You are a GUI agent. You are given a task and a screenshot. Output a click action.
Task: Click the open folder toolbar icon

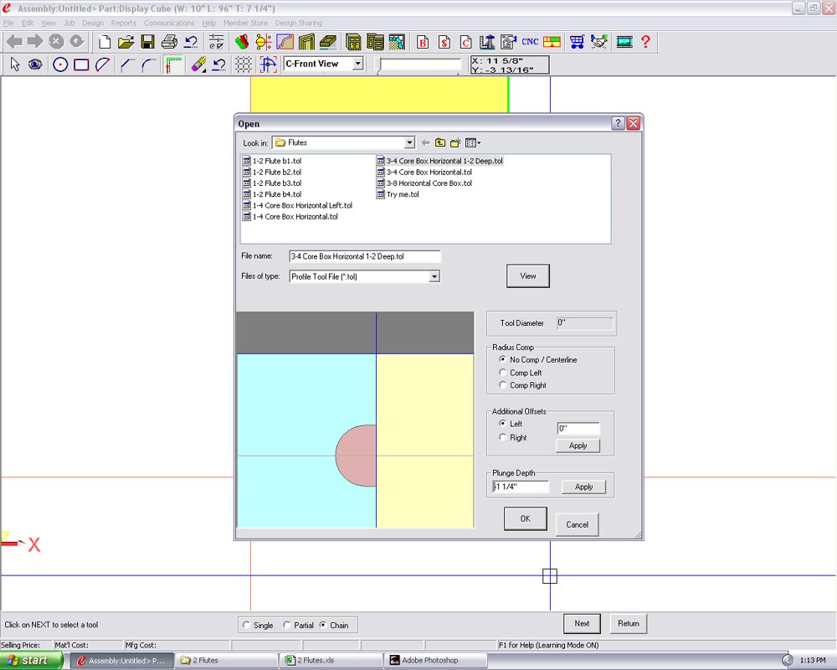[126, 42]
